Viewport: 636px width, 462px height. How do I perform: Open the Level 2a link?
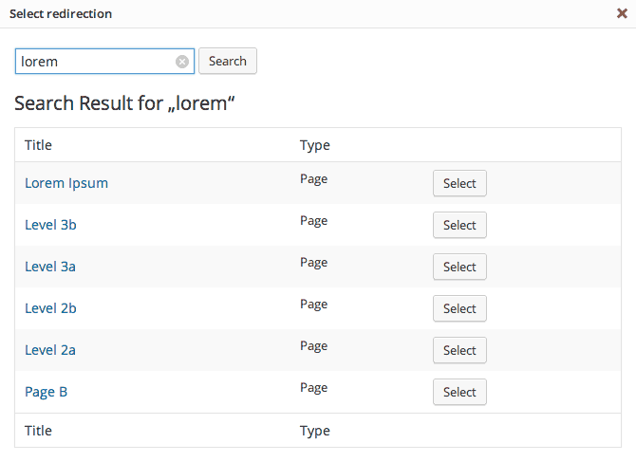(50, 350)
